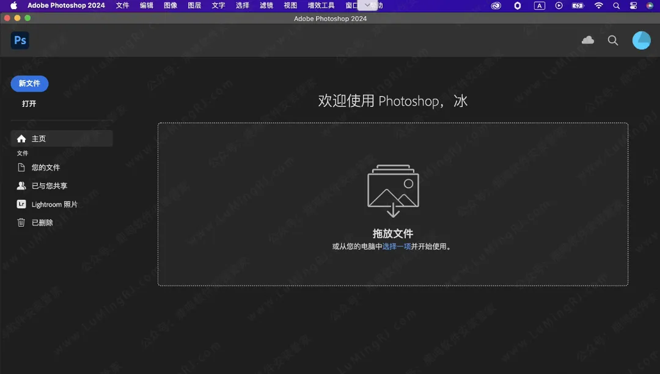Open Photoshop search with the magnifier icon

(612, 40)
